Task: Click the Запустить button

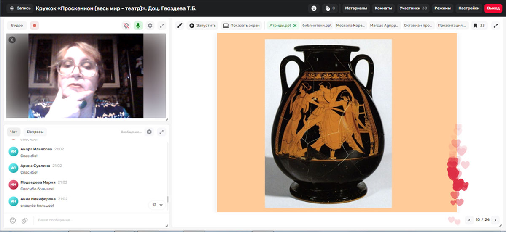Action: tap(203, 26)
